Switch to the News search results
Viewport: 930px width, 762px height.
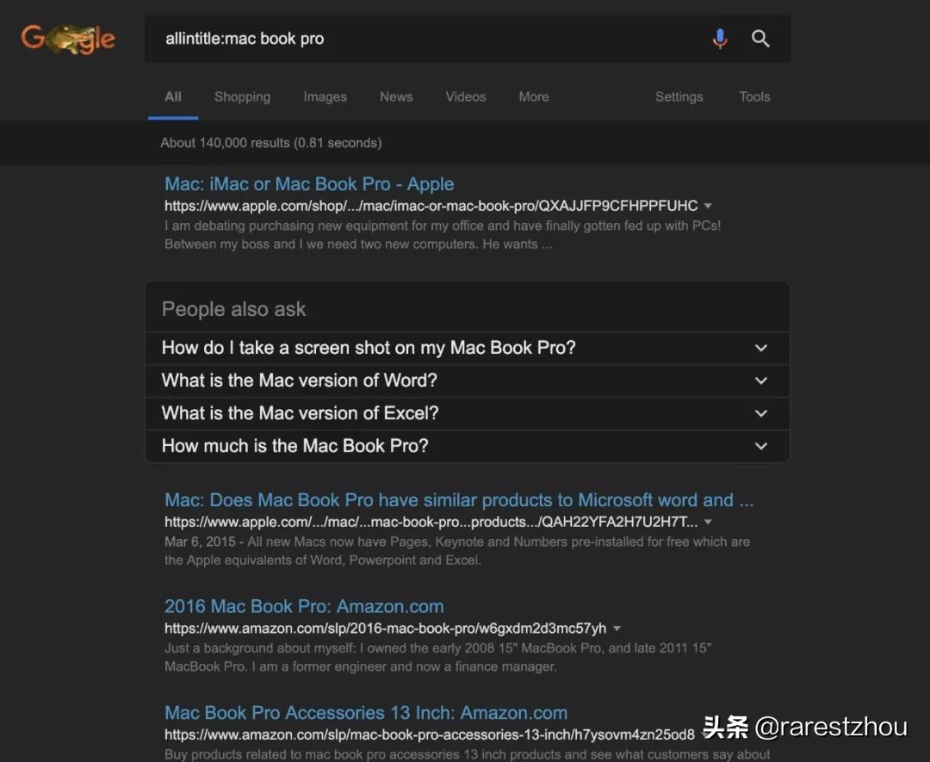[395, 97]
